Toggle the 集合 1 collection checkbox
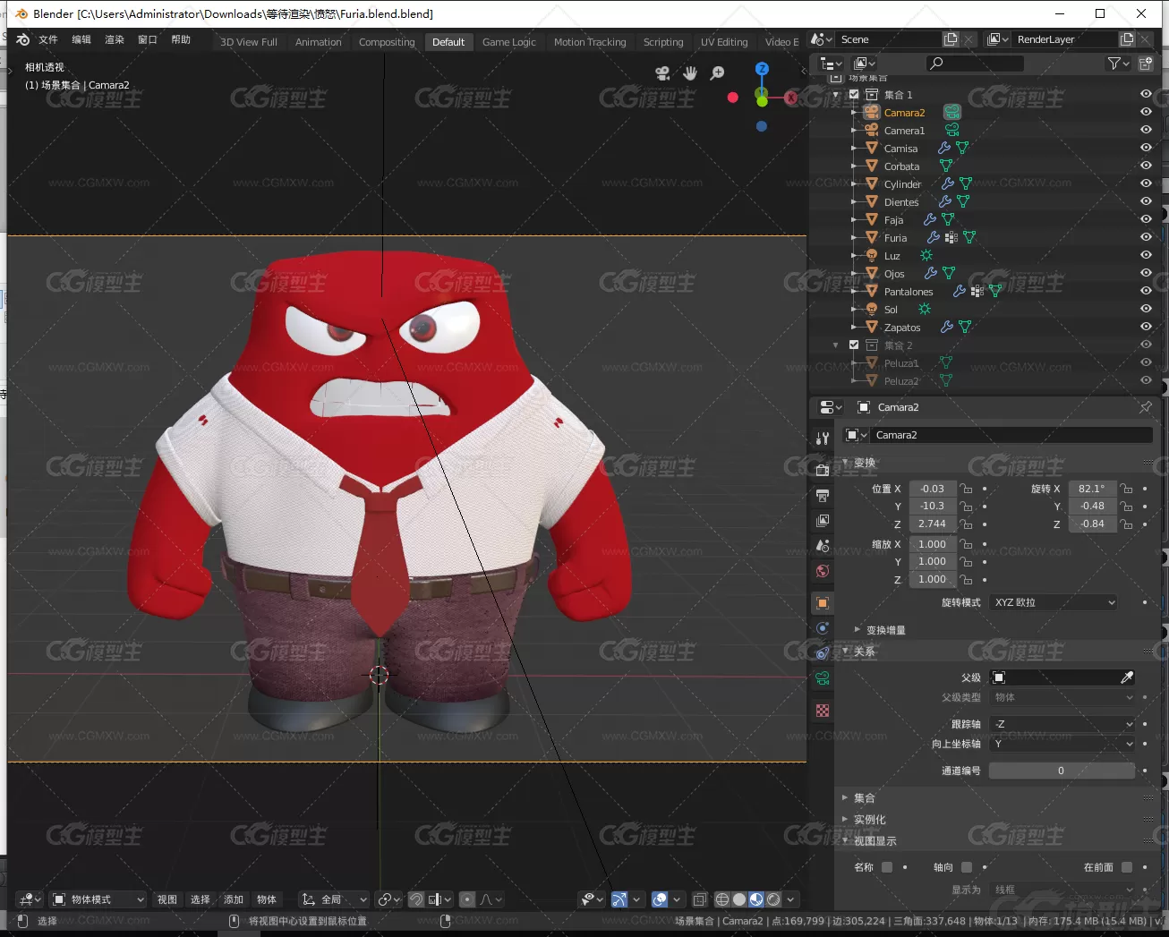This screenshot has height=937, width=1169. [x=854, y=94]
